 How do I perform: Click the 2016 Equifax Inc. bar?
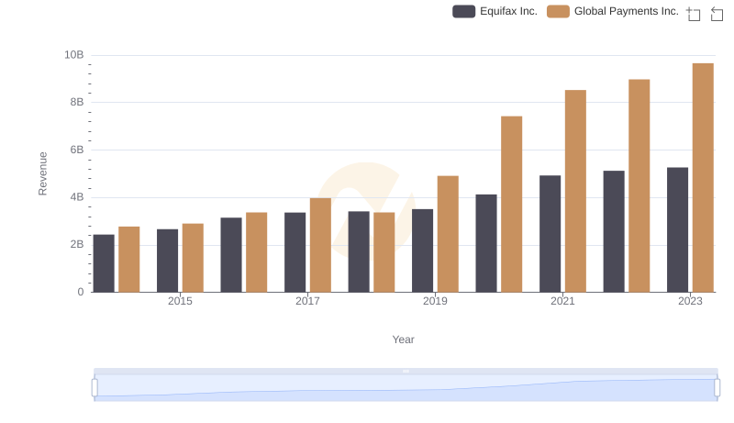coord(231,255)
